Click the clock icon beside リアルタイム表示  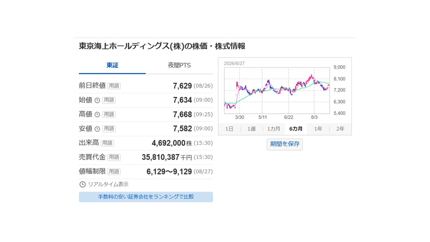point(82,184)
